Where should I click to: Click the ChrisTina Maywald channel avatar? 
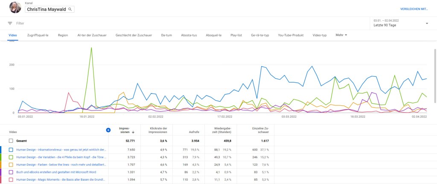point(15,7)
